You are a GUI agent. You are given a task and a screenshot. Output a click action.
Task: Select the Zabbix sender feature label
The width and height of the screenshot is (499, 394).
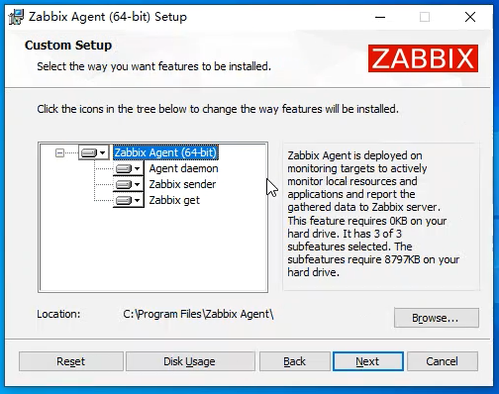(x=182, y=184)
